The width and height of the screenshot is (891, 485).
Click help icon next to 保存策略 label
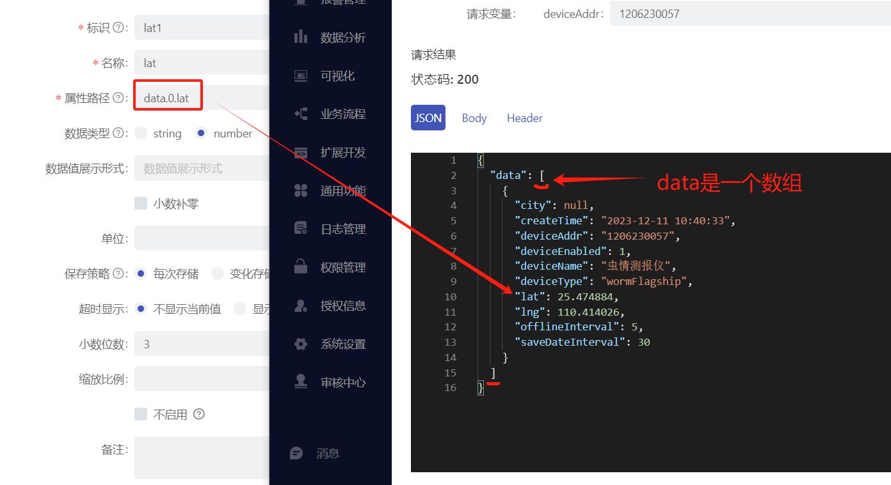[x=118, y=273]
